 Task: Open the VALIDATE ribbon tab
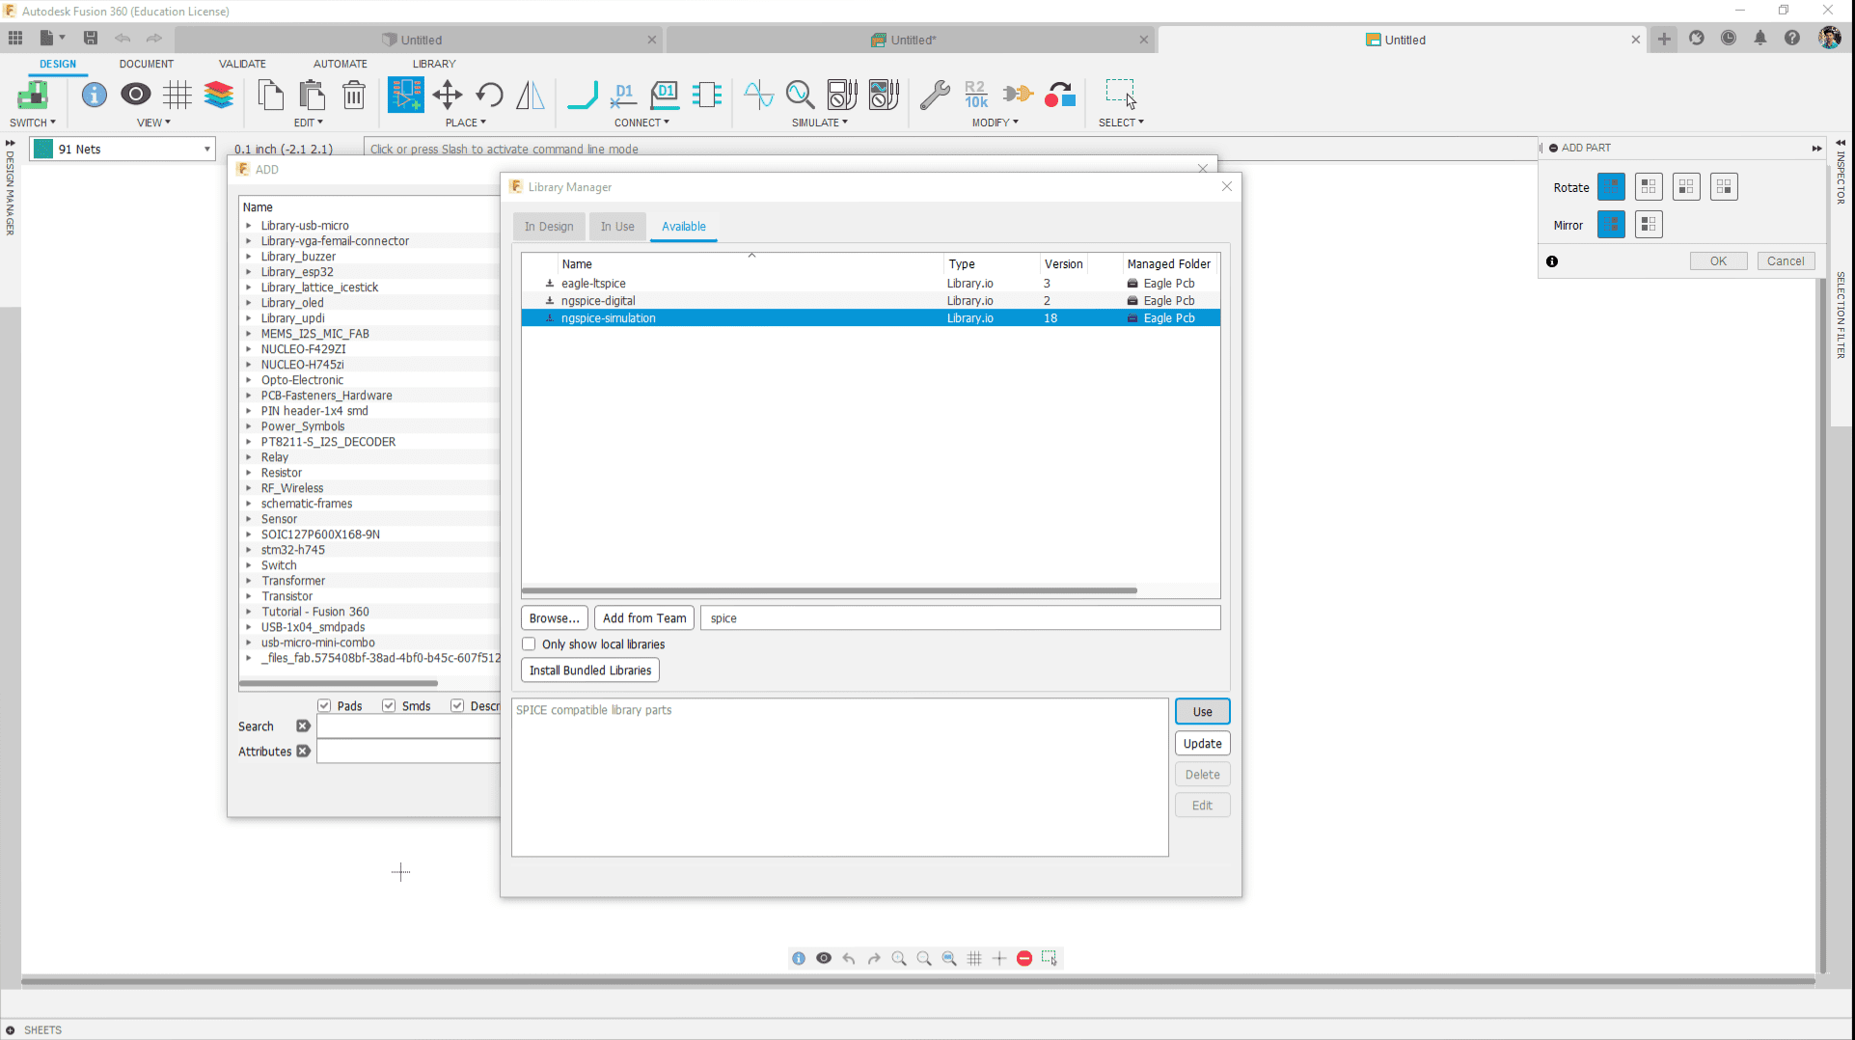pos(242,64)
